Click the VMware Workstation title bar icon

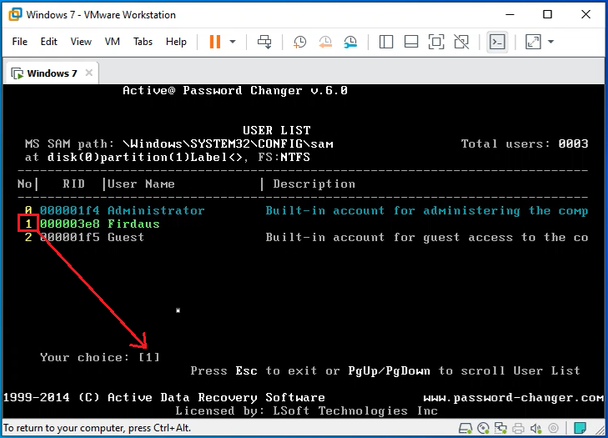click(16, 14)
